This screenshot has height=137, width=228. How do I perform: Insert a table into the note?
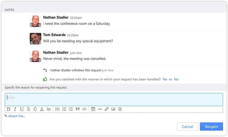pyautogui.click(x=93, y=109)
